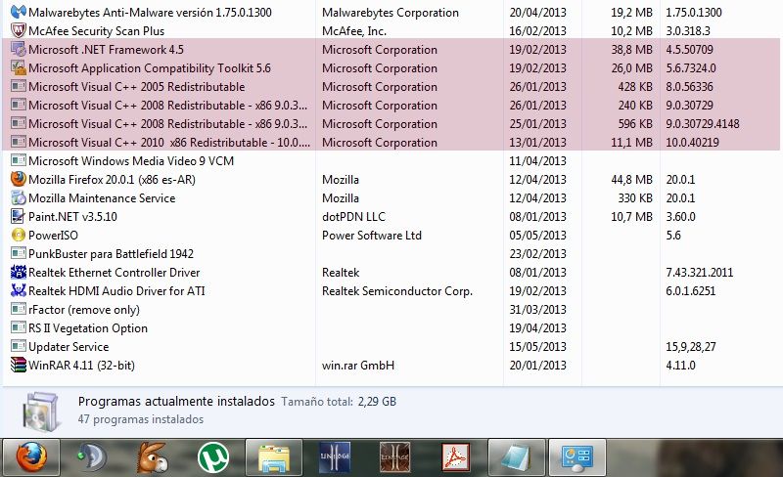Click the size cell 44,8 MB
This screenshot has height=477, width=783.
pyautogui.click(x=631, y=179)
